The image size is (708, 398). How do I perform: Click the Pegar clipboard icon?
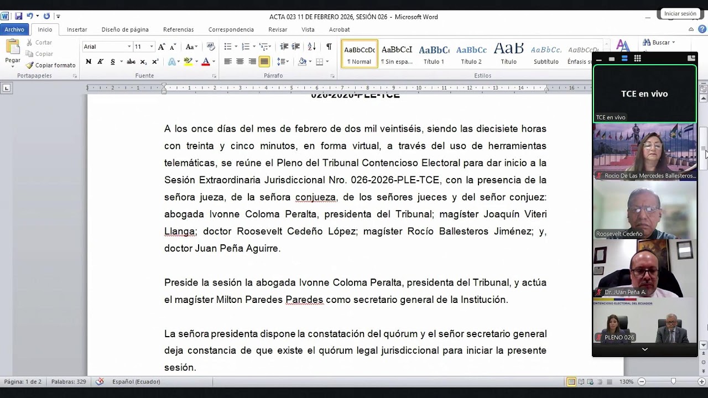click(x=13, y=47)
